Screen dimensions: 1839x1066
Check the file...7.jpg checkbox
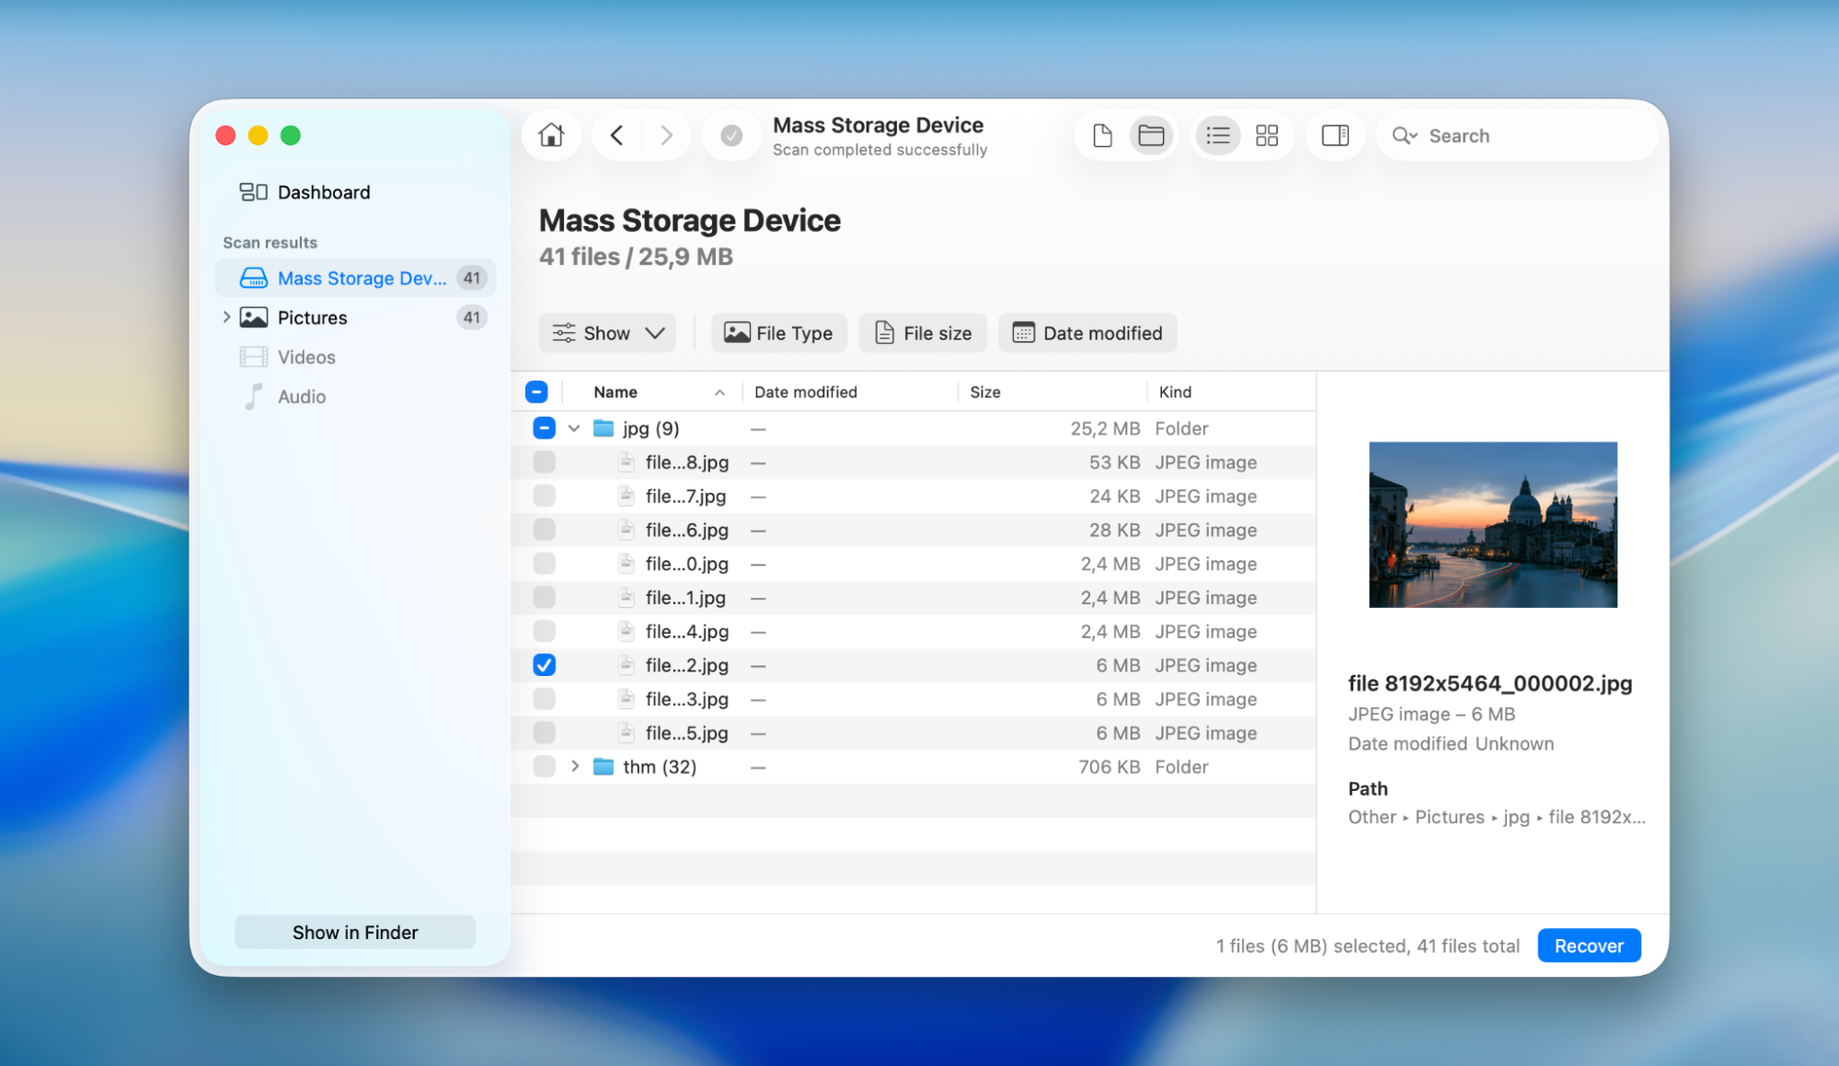point(544,497)
